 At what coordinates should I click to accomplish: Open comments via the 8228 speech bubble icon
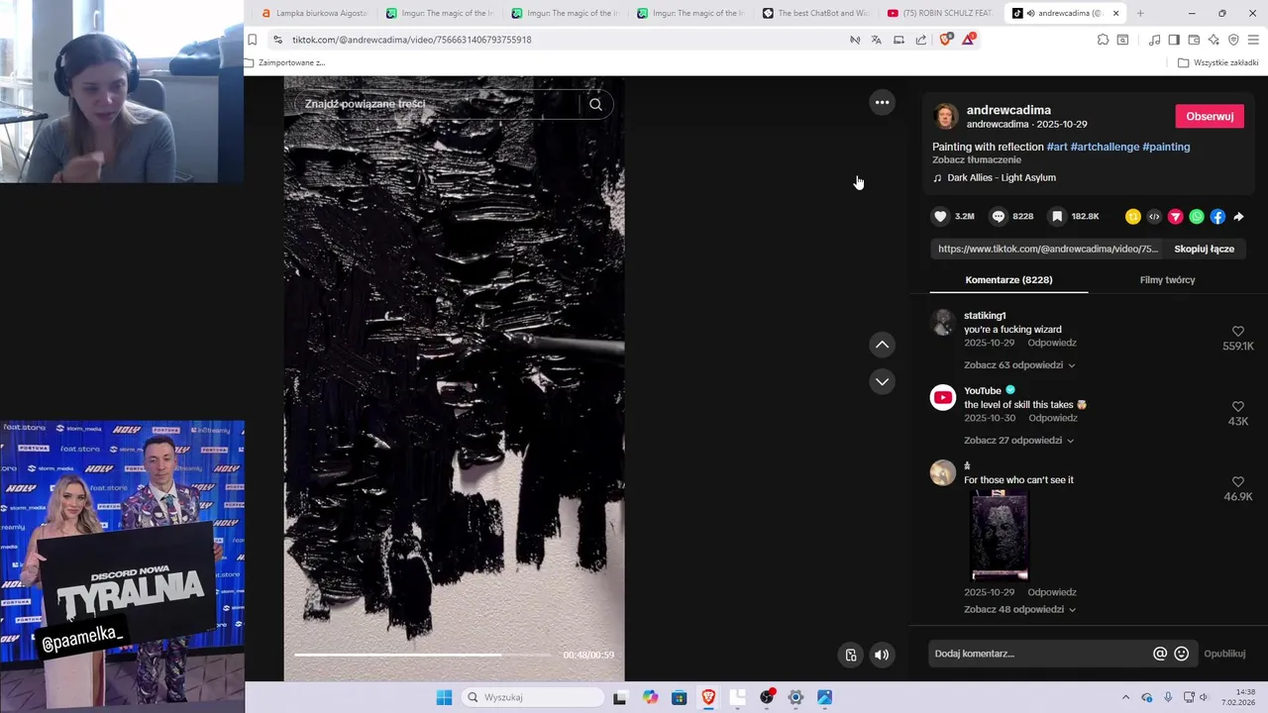coord(999,216)
